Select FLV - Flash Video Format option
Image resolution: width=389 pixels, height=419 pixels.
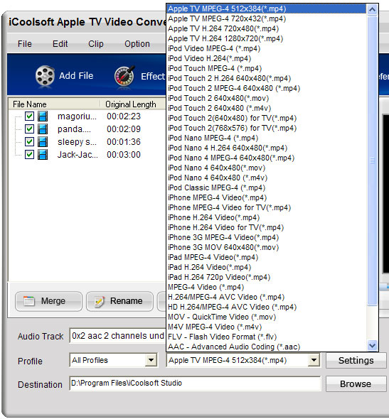coord(266,337)
